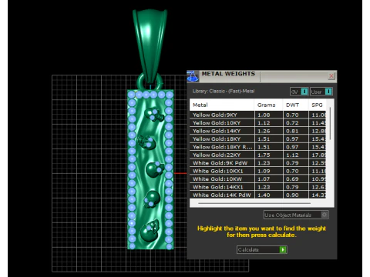Click the Library: Classic - (Fast)-Metal label
Viewport: 370px width, 277px height.
[224, 91]
